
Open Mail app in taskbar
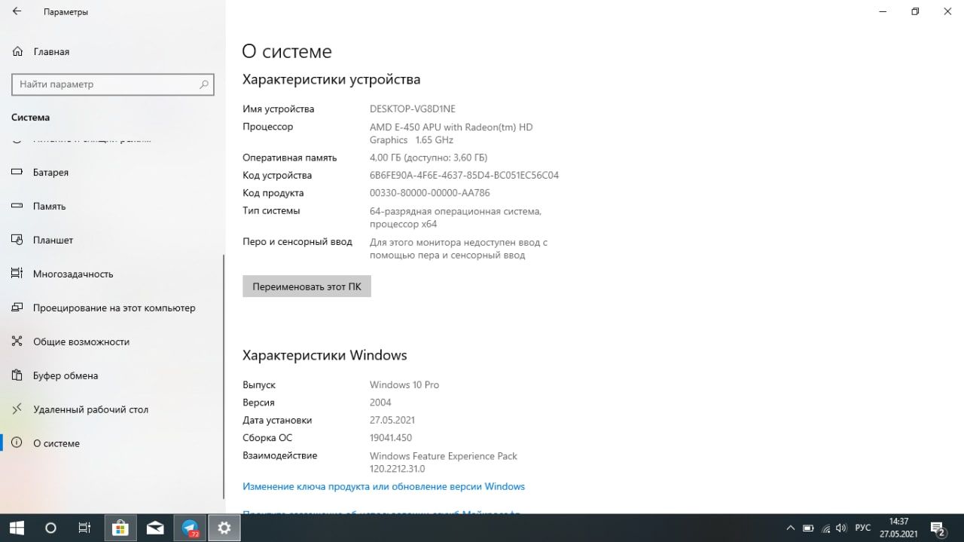click(x=155, y=528)
